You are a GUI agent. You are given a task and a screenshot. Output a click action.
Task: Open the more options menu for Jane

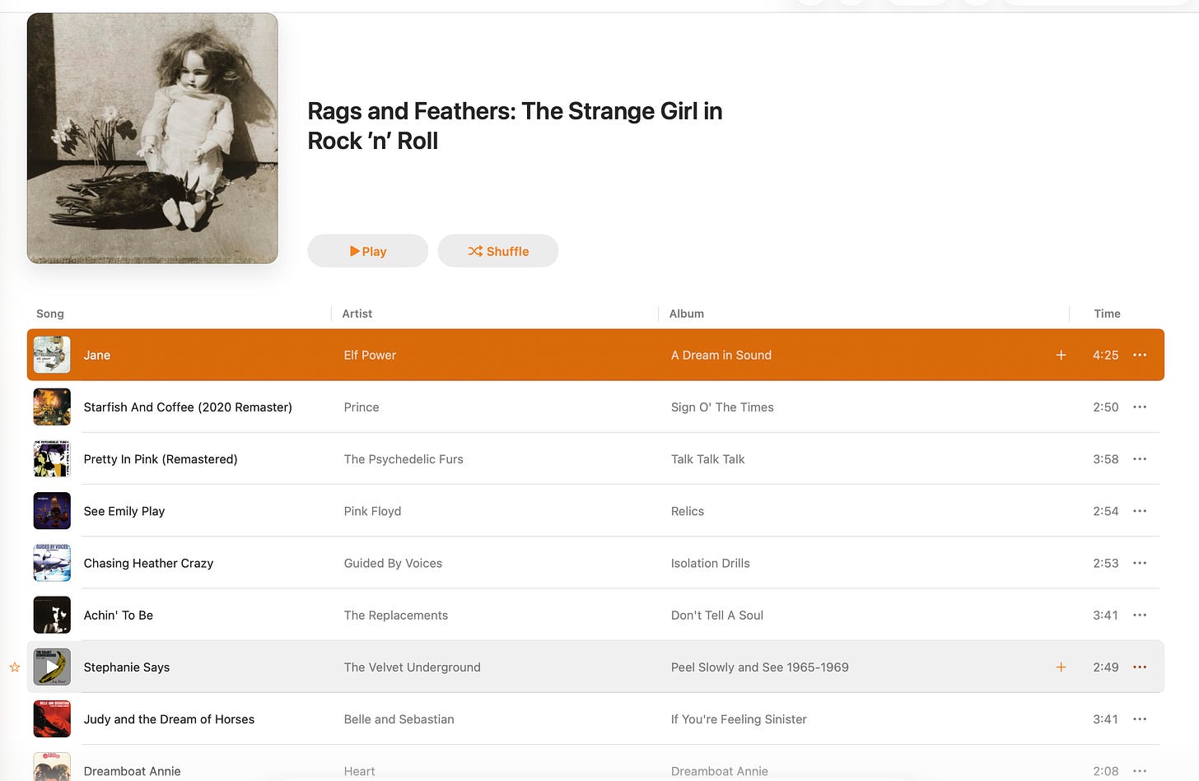[1140, 355]
